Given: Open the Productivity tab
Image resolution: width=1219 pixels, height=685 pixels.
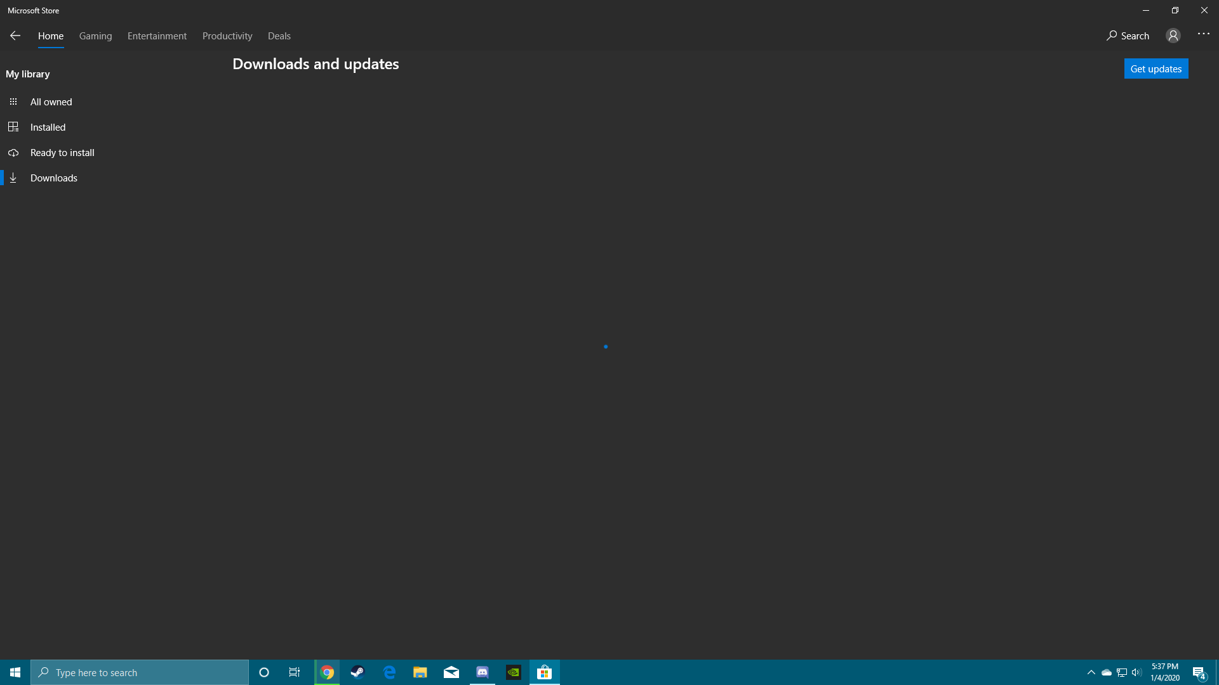Looking at the screenshot, I should (227, 36).
